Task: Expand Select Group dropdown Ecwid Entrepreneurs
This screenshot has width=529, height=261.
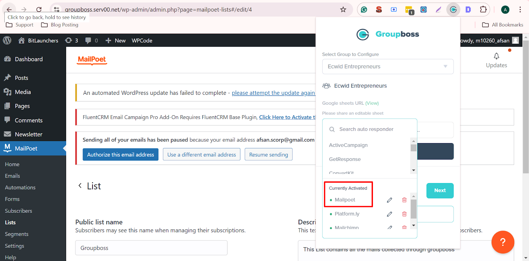Action: click(x=388, y=66)
